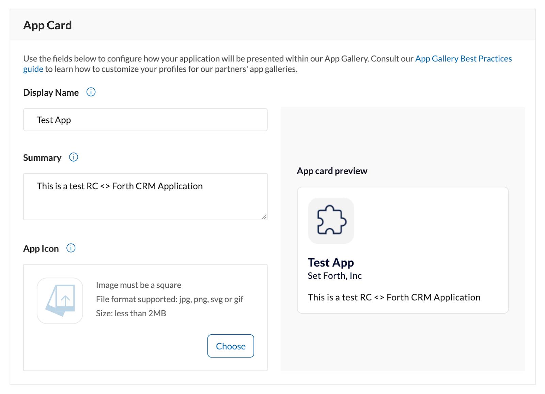
Task: Click the puzzle piece placeholder app icon
Action: pyautogui.click(x=331, y=221)
